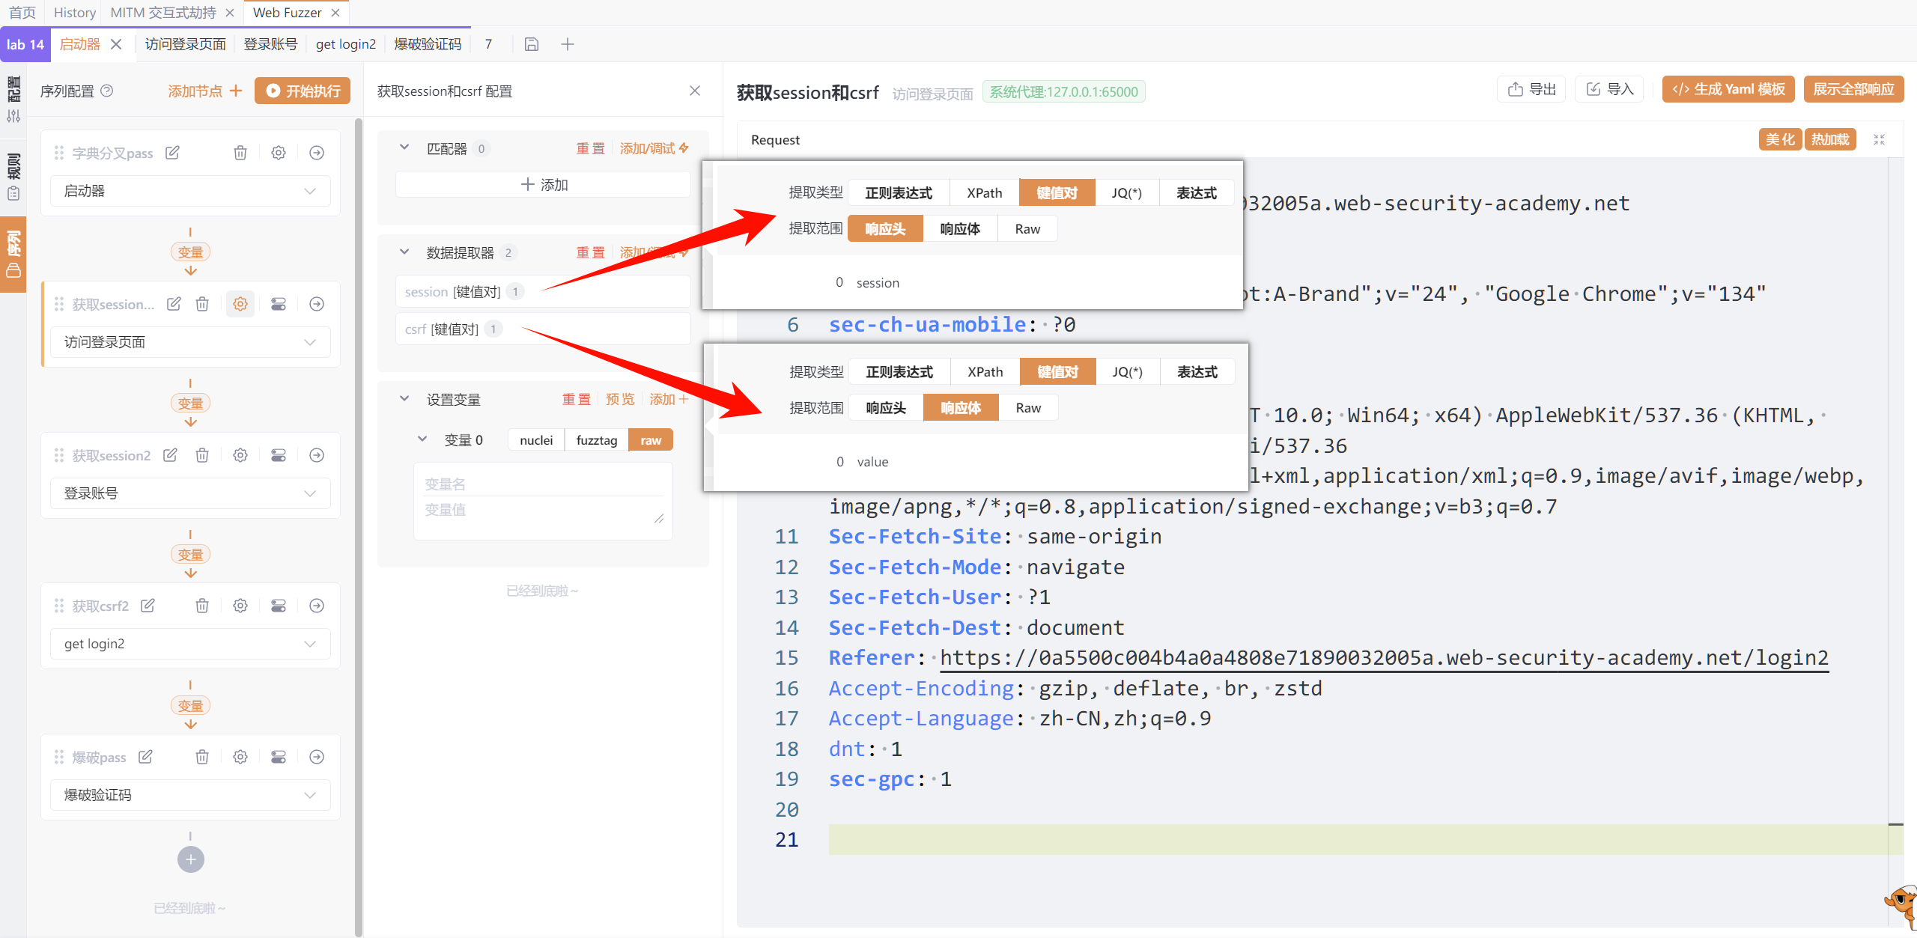
Task: Click 生成 Yaml 模板 button
Action: (1728, 89)
